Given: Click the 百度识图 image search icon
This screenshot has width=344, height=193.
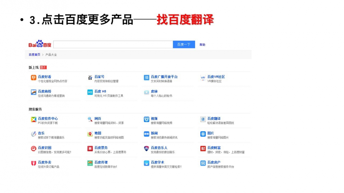Looking at the screenshot, I should [33, 149].
